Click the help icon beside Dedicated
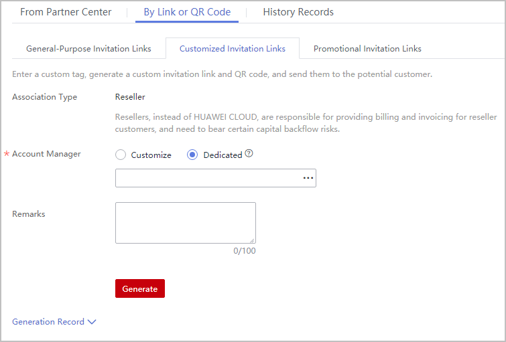This screenshot has width=506, height=342. pyautogui.click(x=249, y=154)
